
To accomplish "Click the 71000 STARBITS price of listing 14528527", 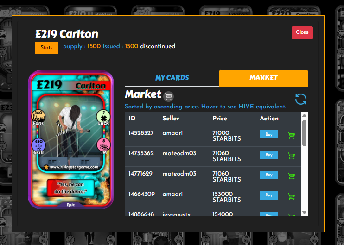I will (227, 136).
